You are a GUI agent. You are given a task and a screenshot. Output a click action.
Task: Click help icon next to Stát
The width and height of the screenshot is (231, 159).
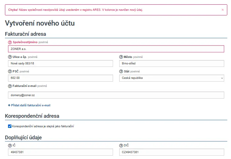pyautogui.click(x=121, y=71)
